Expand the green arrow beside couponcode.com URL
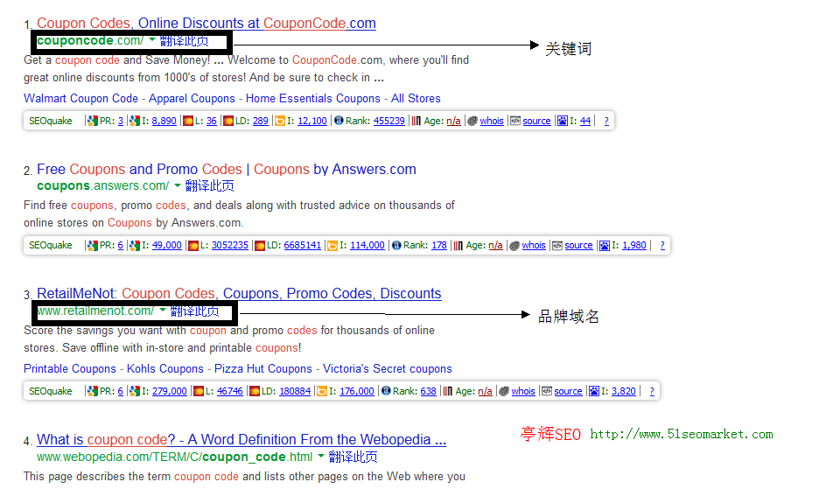This screenshot has height=489, width=826. click(152, 40)
